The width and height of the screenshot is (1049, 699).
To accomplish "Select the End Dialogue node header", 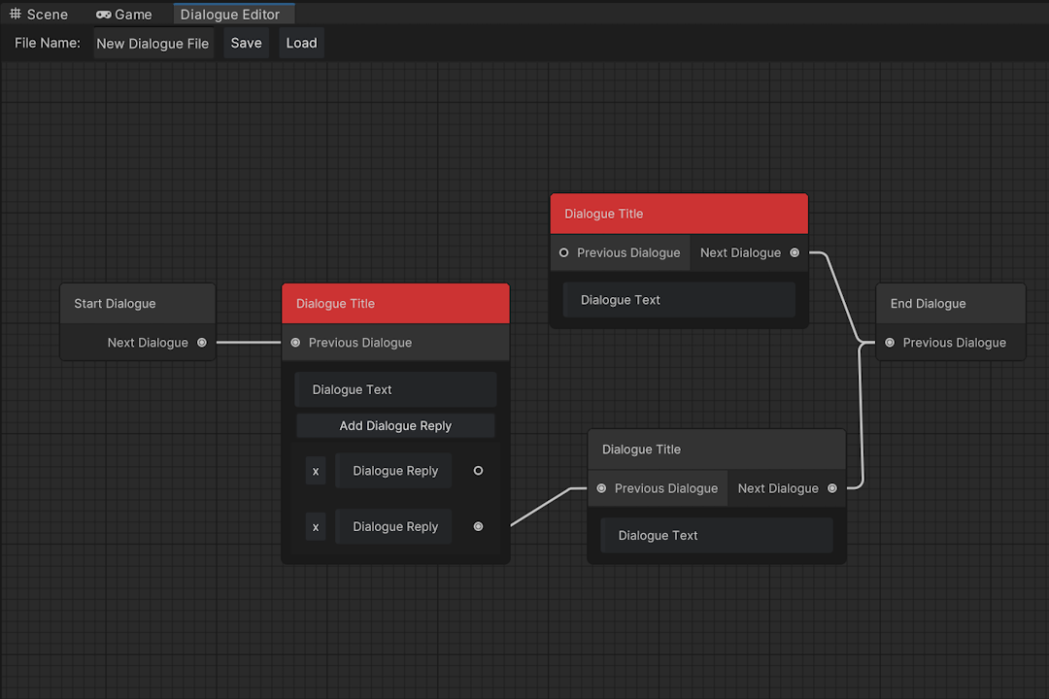I will pyautogui.click(x=951, y=304).
